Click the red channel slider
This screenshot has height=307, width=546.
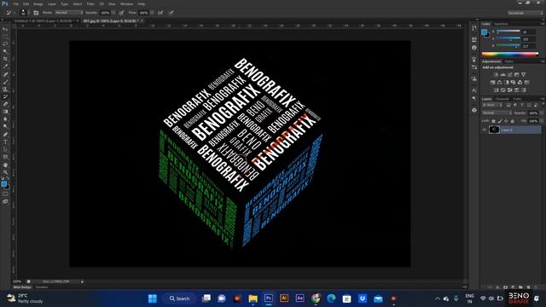(508, 32)
